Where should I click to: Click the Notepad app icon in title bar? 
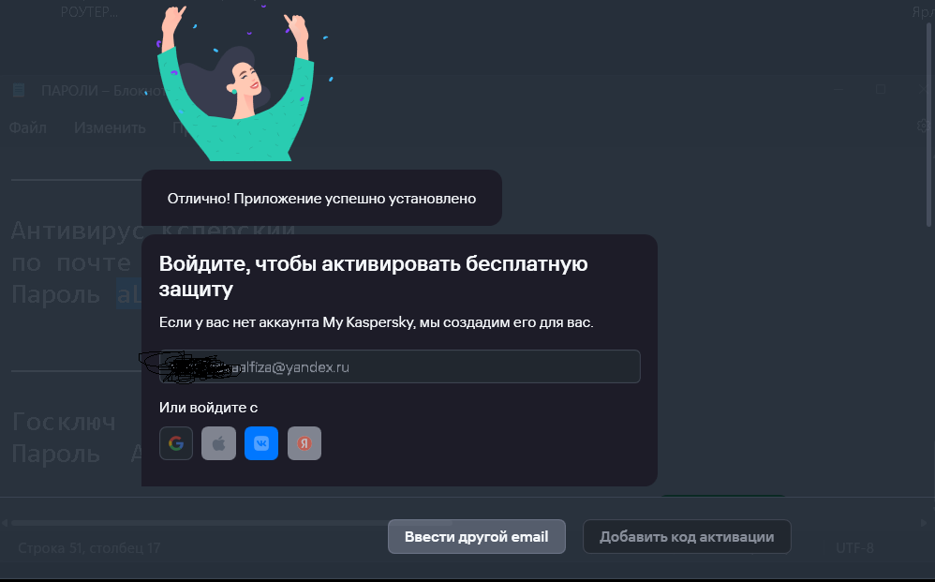19,90
